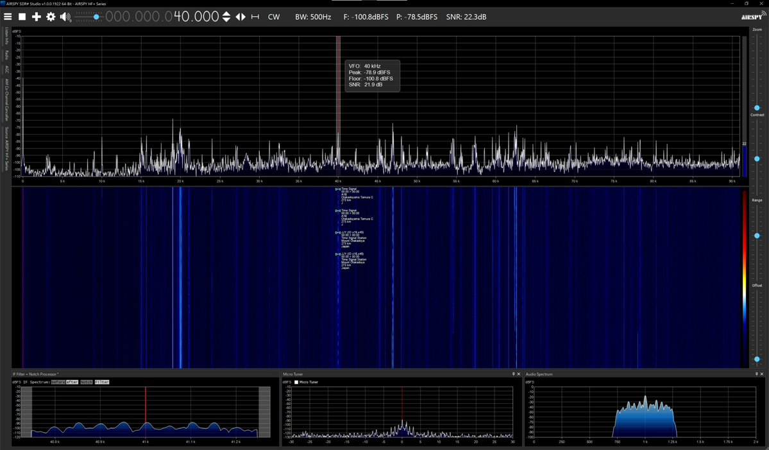This screenshot has height=450, width=769.
Task: Open the Radio side tab
Action: [6, 55]
